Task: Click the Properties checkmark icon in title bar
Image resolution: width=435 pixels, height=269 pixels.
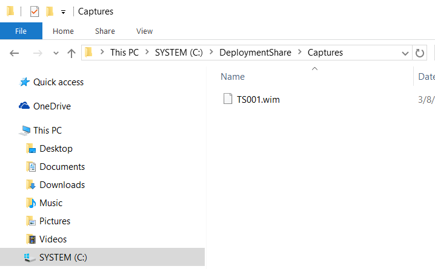Action: (35, 11)
